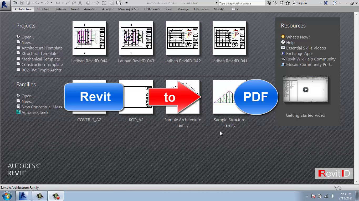Switch to the Systems ribbon tab
Image resolution: width=359 pixels, height=201 pixels.
(60, 9)
